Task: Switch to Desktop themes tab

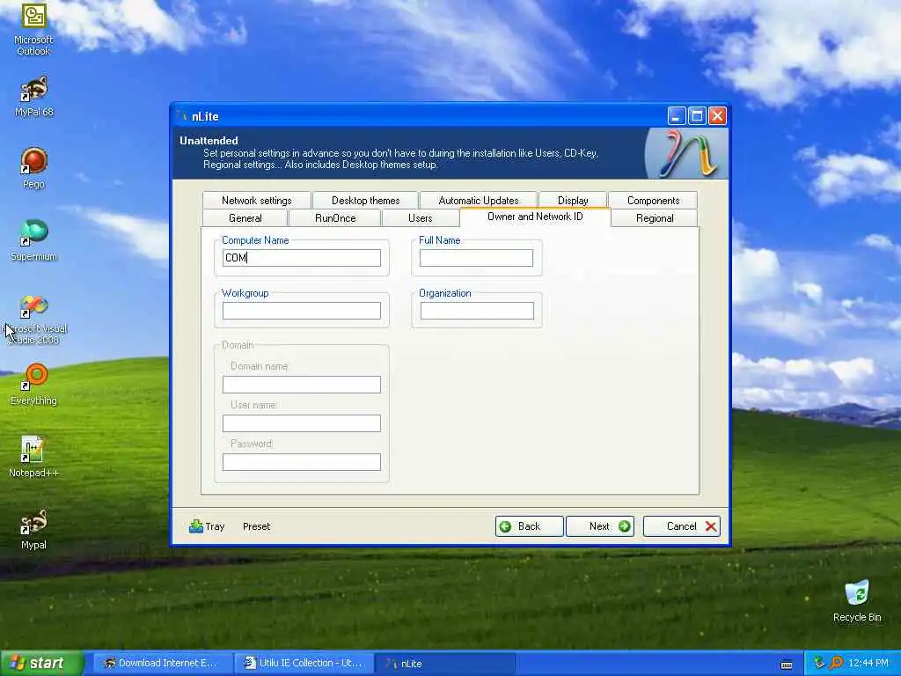Action: pos(365,200)
